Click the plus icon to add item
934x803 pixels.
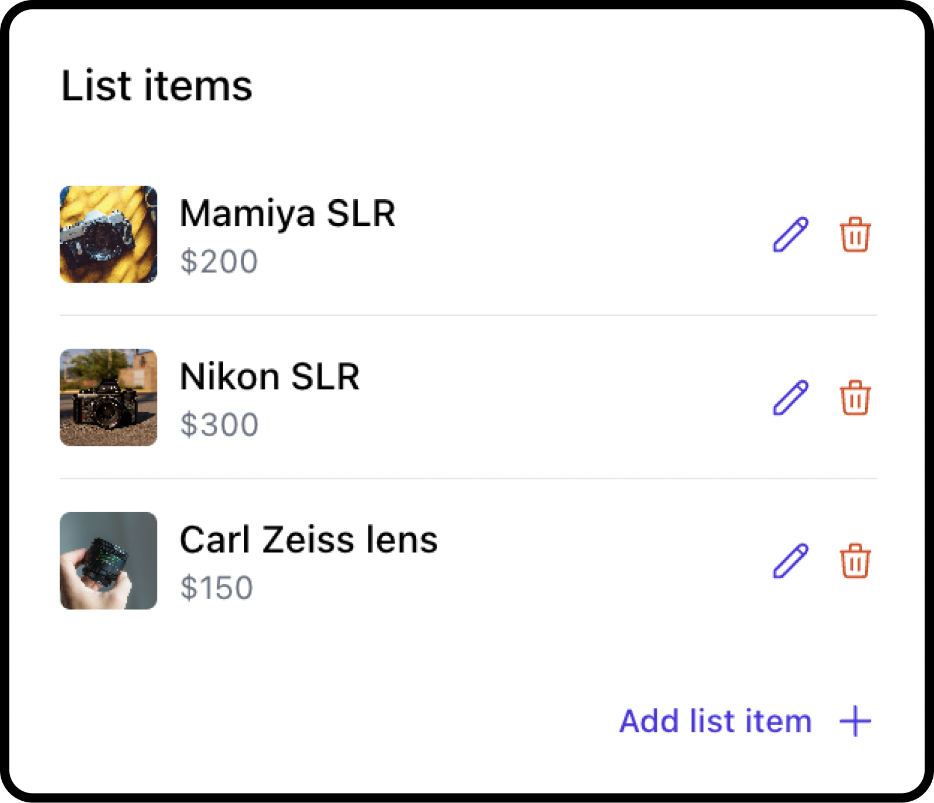(855, 721)
